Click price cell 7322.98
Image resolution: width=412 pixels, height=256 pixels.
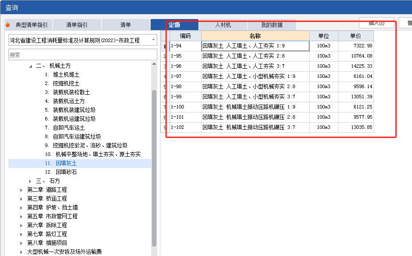(356, 46)
